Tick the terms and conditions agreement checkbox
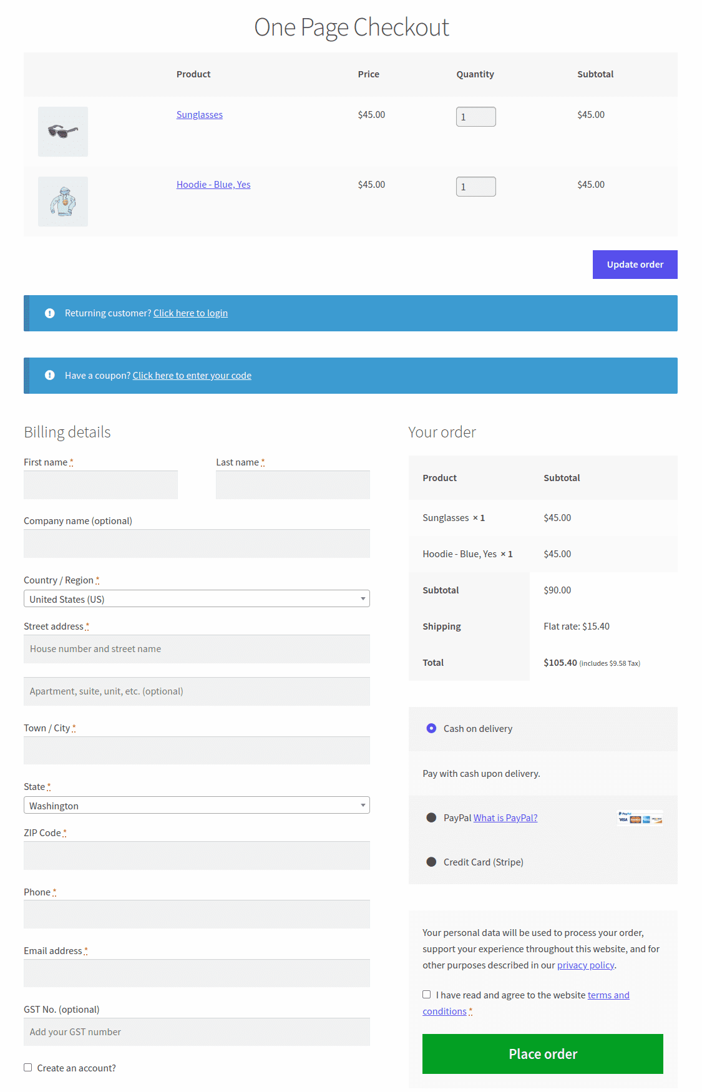702x1092 pixels. click(427, 995)
